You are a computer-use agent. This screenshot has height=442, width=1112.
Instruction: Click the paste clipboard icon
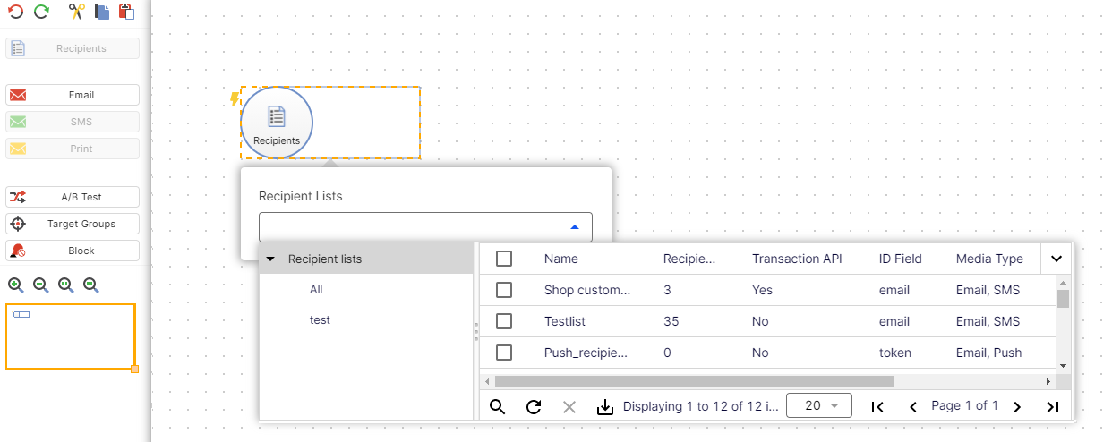pos(126,12)
